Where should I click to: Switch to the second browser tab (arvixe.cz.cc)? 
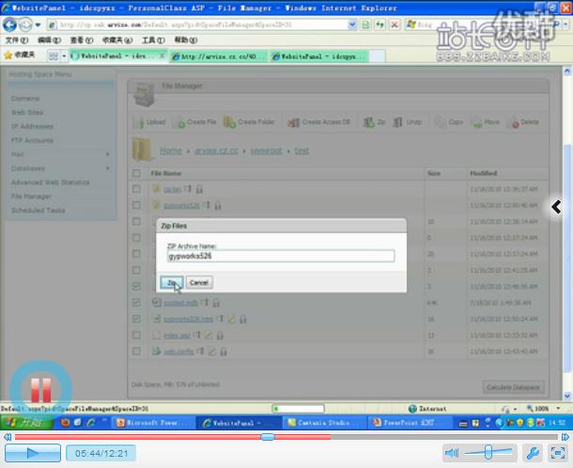point(219,56)
